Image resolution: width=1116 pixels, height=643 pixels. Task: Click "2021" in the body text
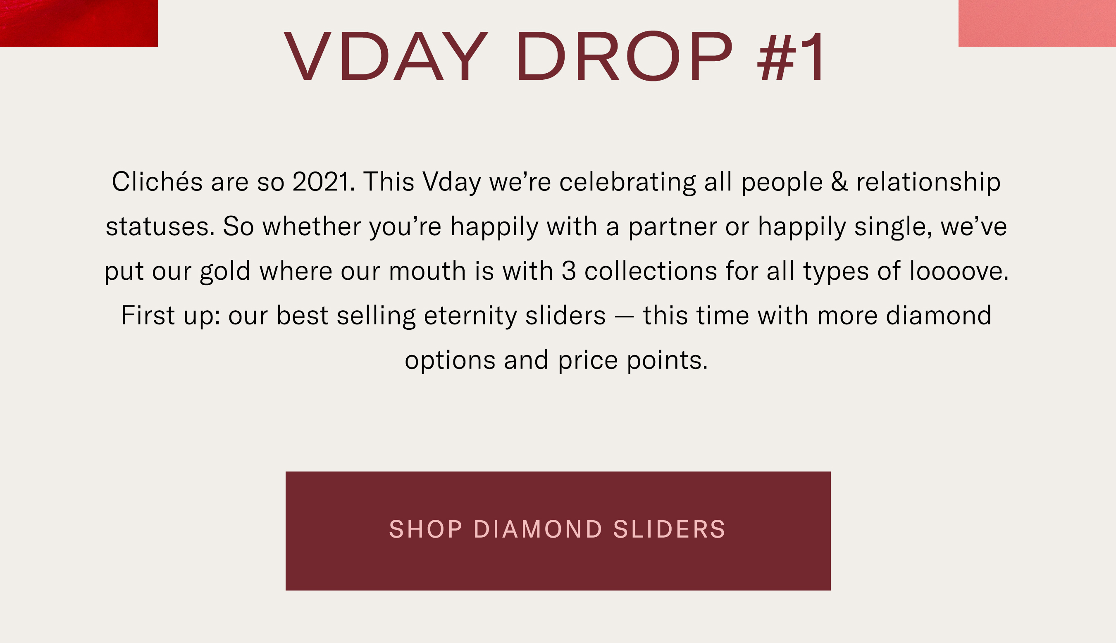tap(321, 181)
